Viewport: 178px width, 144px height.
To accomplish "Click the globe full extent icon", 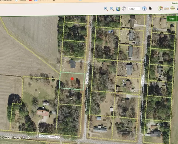I will [x=118, y=9].
